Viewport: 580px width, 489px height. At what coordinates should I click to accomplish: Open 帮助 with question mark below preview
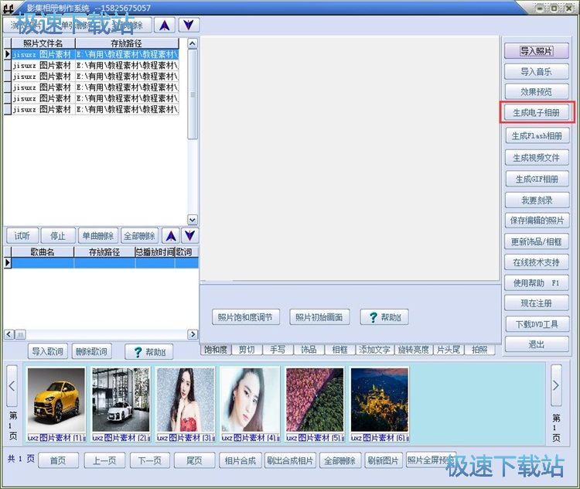384,317
